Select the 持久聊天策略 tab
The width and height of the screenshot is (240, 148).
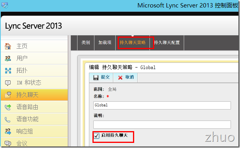133,43
